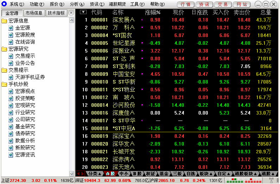Open the 资讯(I) menu

coord(97,4)
